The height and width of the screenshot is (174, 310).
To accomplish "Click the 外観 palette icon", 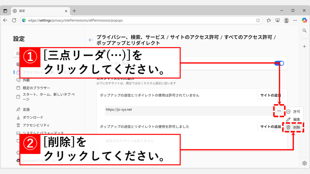I will pos(18,80).
